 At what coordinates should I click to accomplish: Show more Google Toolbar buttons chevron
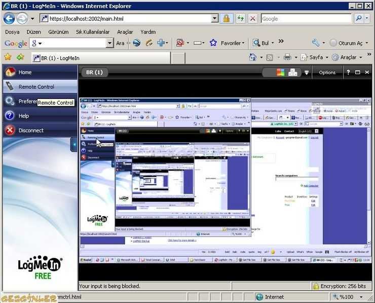tap(281, 41)
